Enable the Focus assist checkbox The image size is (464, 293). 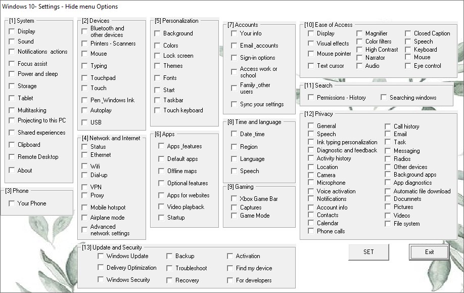tap(12, 64)
